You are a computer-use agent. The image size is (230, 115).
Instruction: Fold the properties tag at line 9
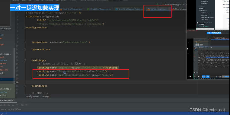[24, 42]
